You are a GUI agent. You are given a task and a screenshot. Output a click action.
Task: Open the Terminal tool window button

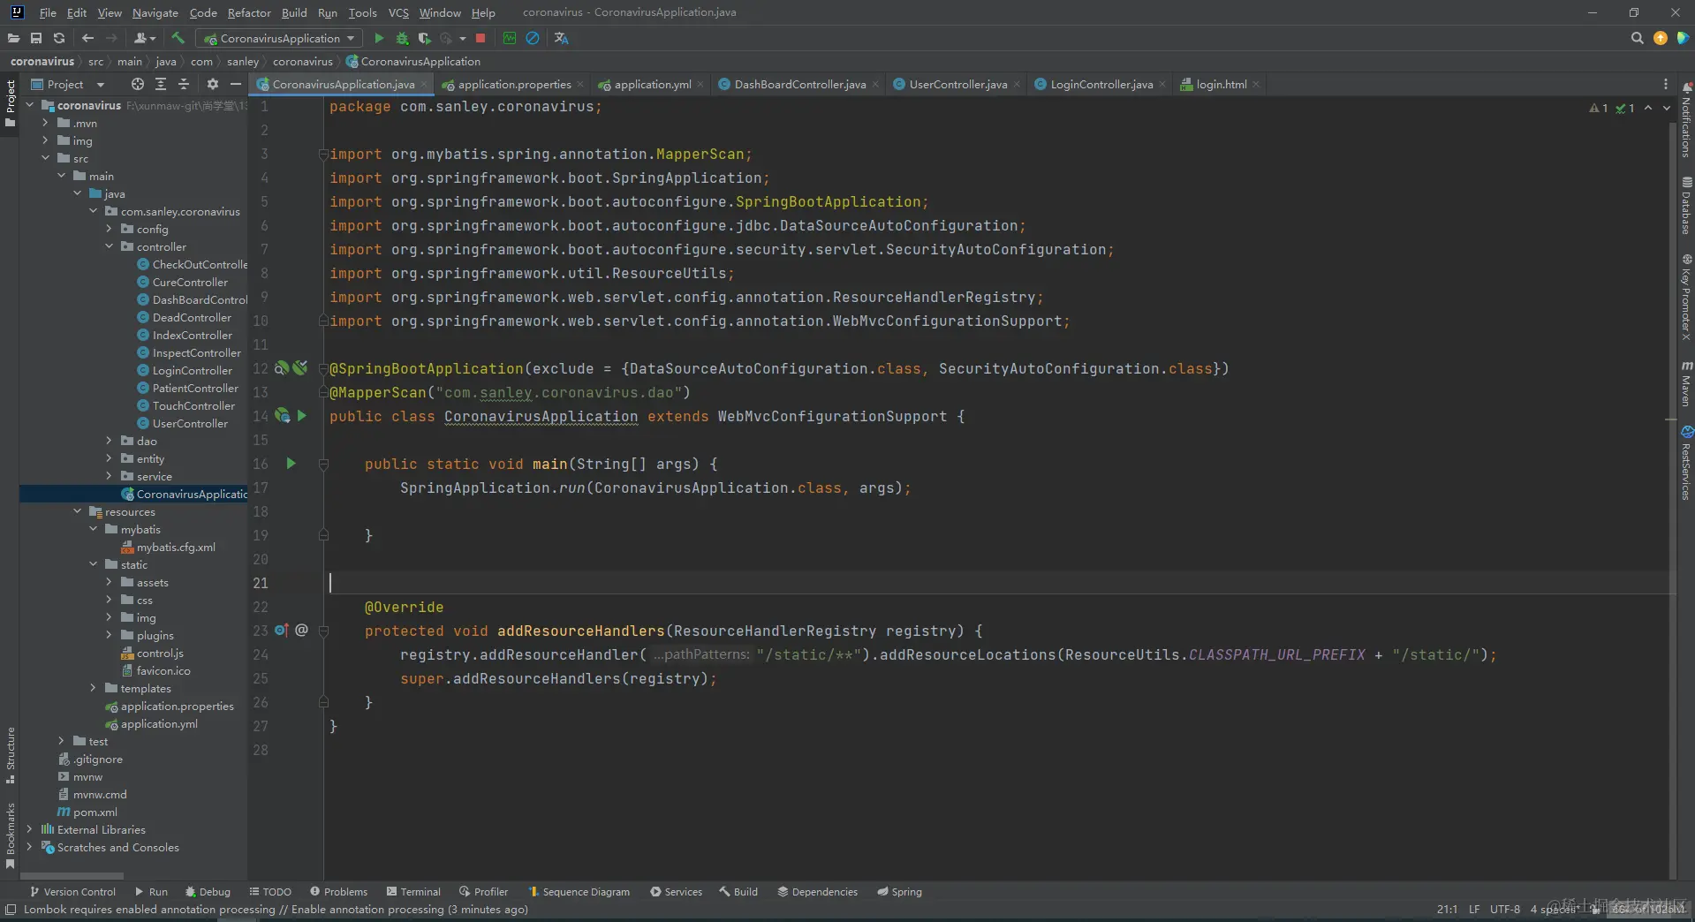(412, 892)
